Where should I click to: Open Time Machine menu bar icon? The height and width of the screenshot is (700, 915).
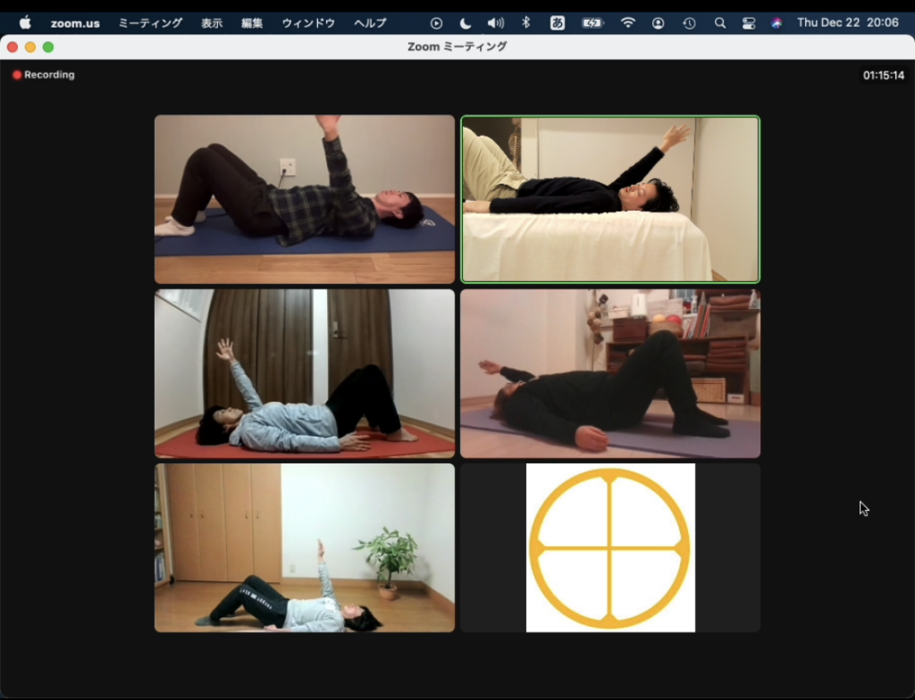(x=689, y=23)
